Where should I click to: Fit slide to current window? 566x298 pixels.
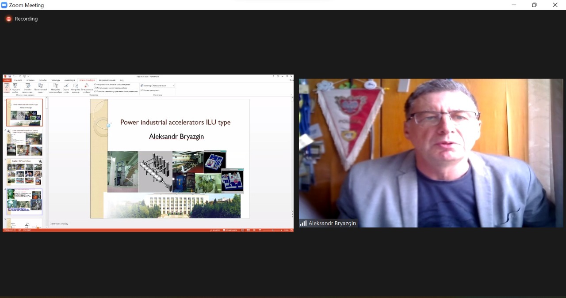291,230
